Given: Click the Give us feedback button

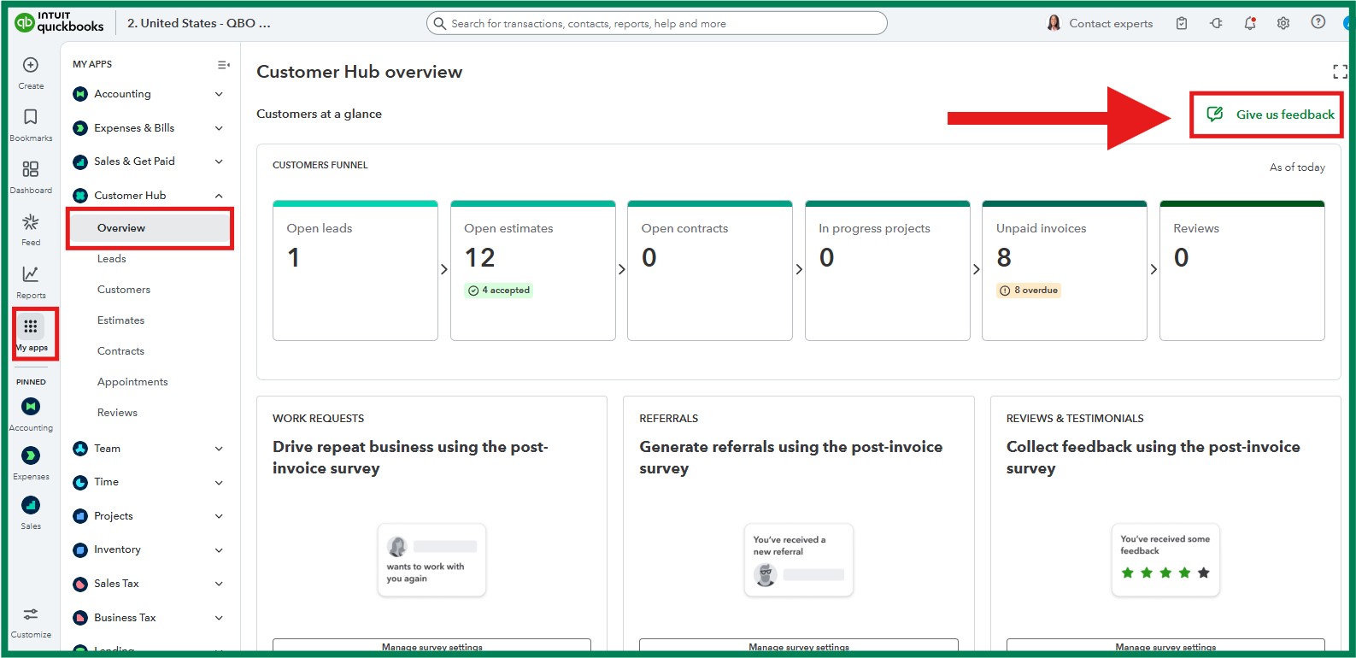Looking at the screenshot, I should tap(1270, 115).
